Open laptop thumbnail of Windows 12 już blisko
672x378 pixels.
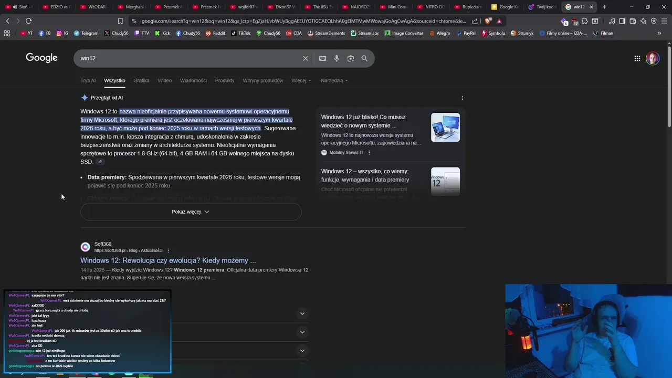(x=445, y=127)
